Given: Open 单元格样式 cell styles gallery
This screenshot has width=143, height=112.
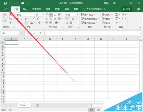Looking at the screenshot, I should tap(89, 23).
